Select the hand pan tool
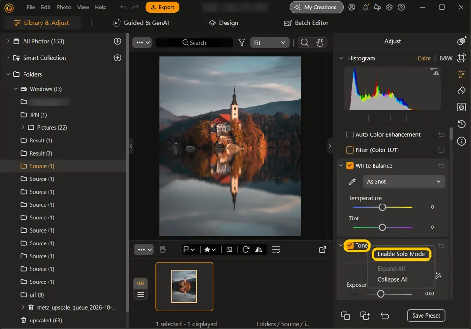Screen dimensions: 471x329 pos(320,43)
